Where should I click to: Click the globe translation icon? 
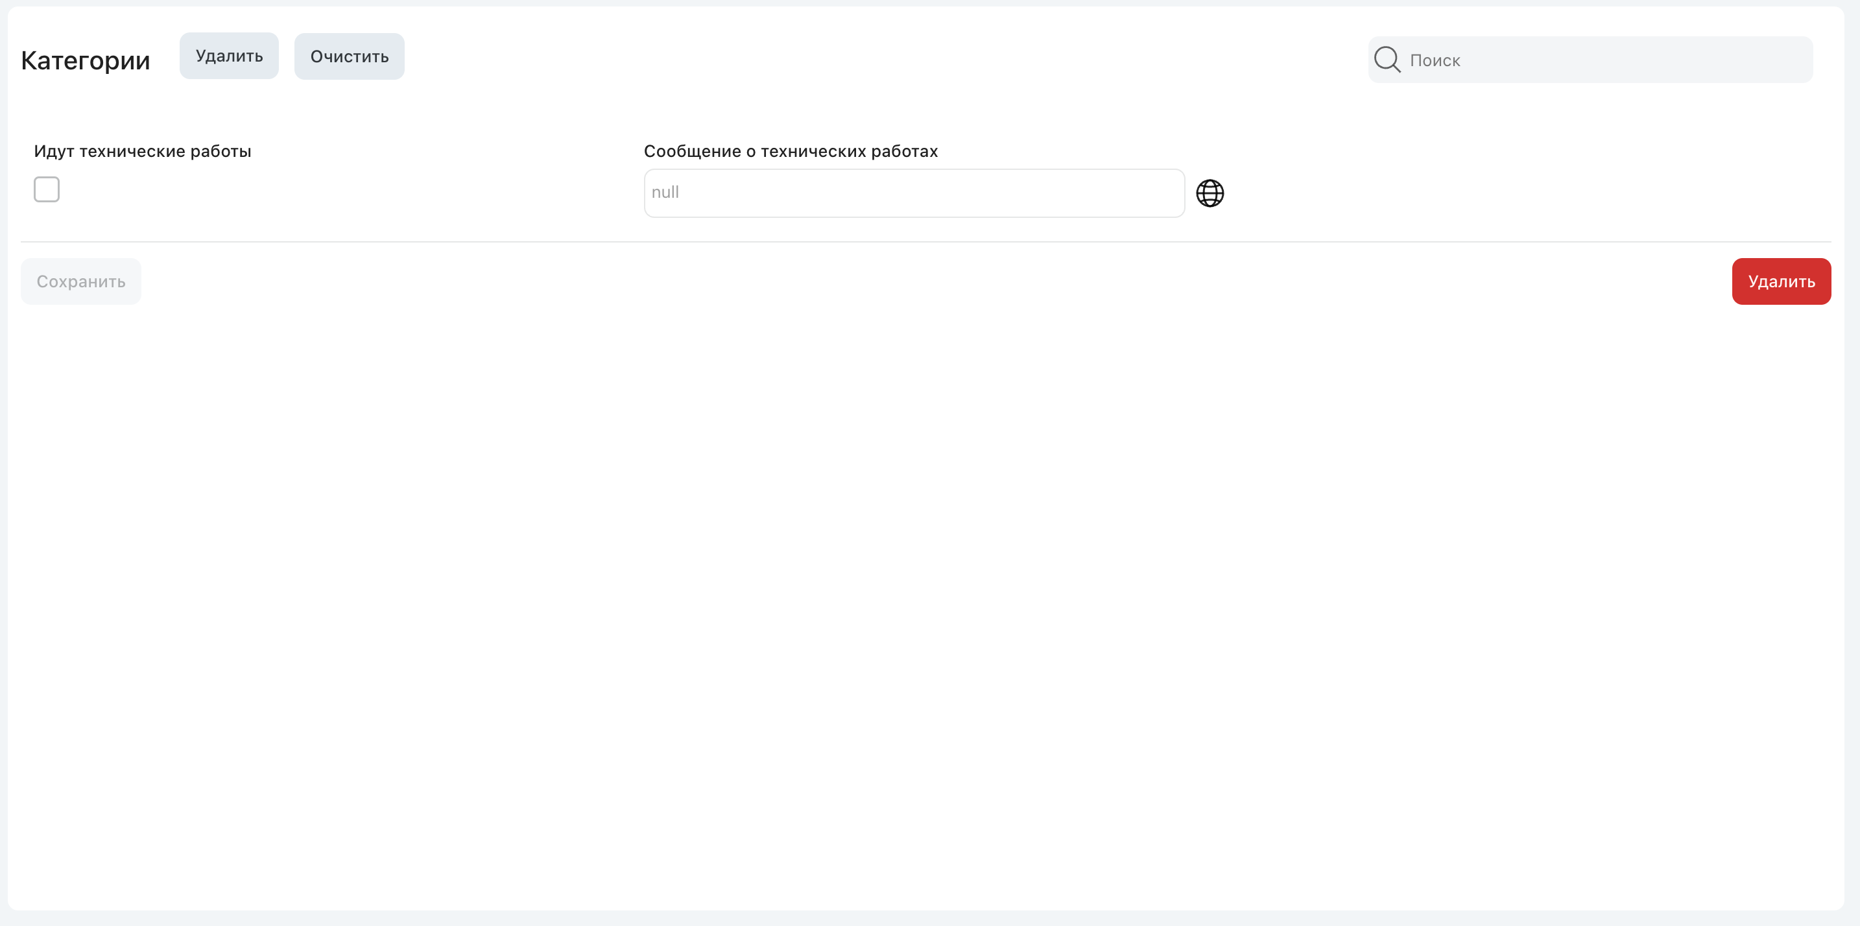(x=1210, y=193)
